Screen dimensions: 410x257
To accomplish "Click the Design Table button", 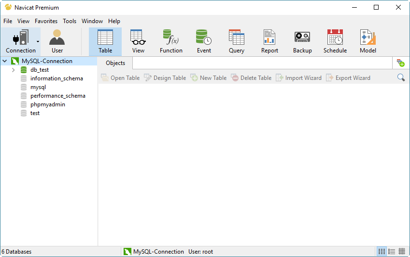I will [165, 77].
